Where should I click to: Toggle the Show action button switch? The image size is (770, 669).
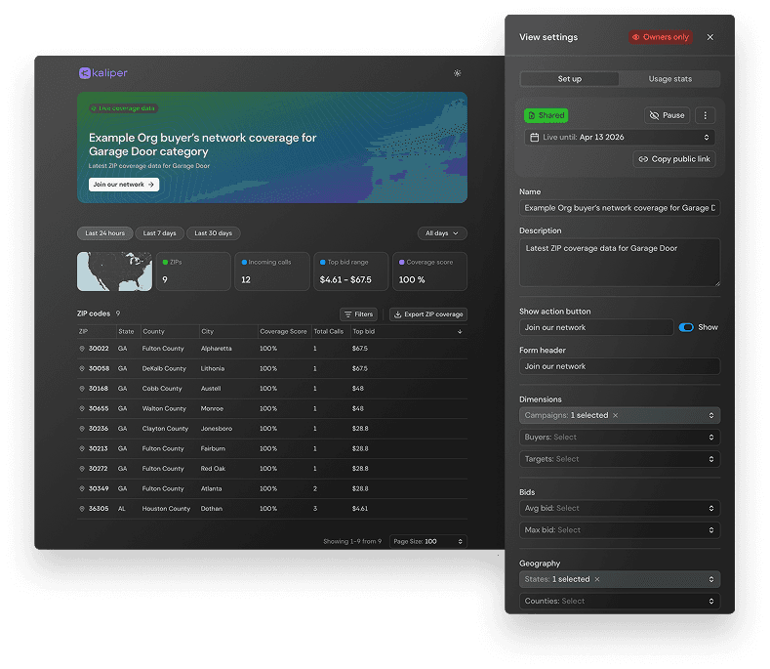pos(686,327)
